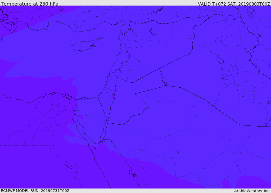The width and height of the screenshot is (271, 193).
Task: Click the island of Cyprus on the map
Action: pos(85,45)
